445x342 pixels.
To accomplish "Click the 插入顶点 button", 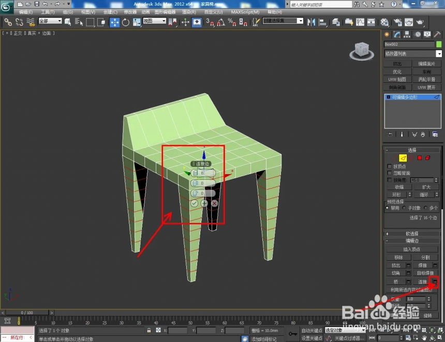I will [412, 249].
